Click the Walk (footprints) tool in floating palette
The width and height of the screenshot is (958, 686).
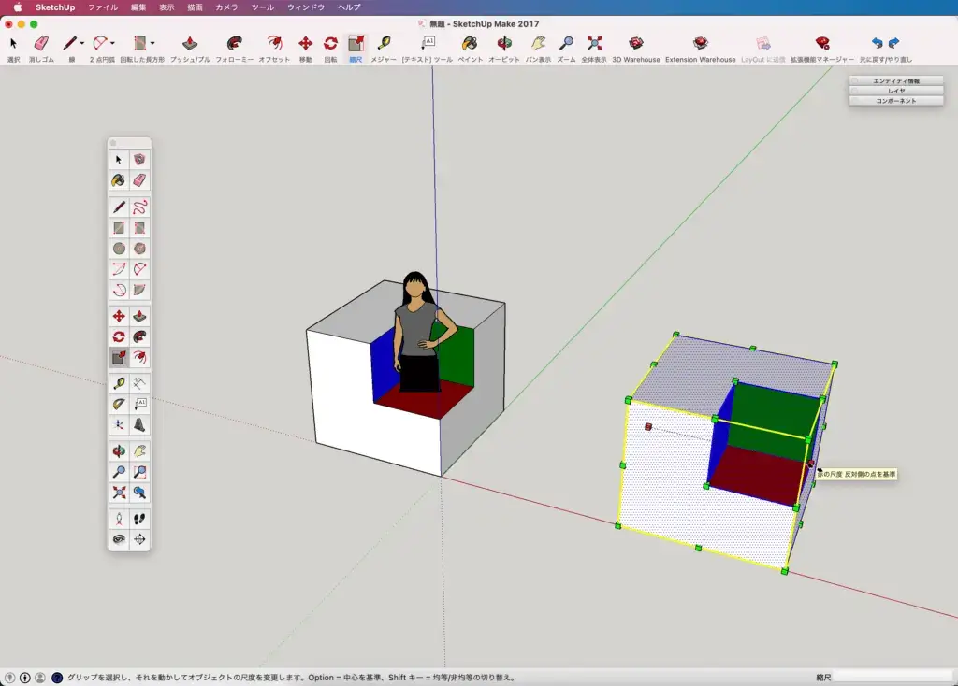pos(140,519)
